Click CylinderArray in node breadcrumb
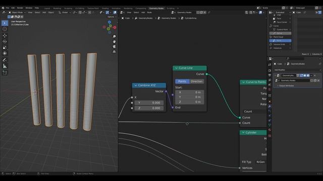Screen dimensions: 323x181 [x=191, y=18]
